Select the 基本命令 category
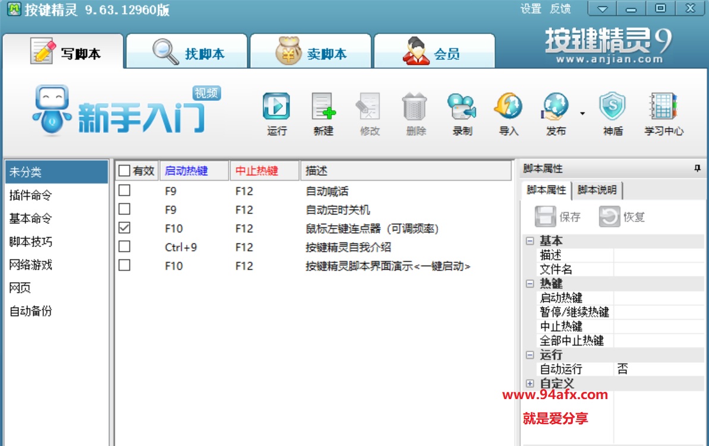This screenshot has width=709, height=446. [x=56, y=219]
